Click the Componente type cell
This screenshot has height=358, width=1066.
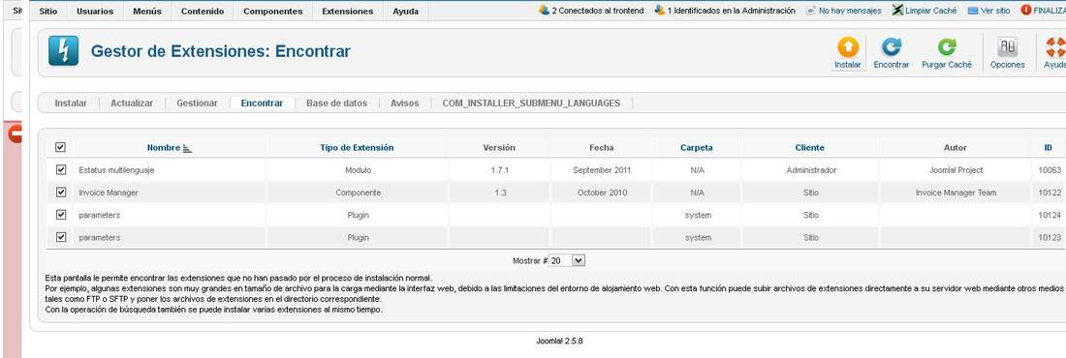pos(359,193)
